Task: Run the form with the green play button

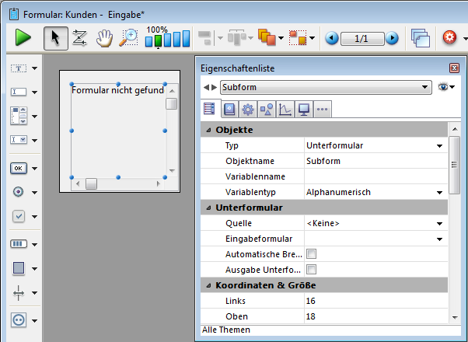Action: [23, 37]
